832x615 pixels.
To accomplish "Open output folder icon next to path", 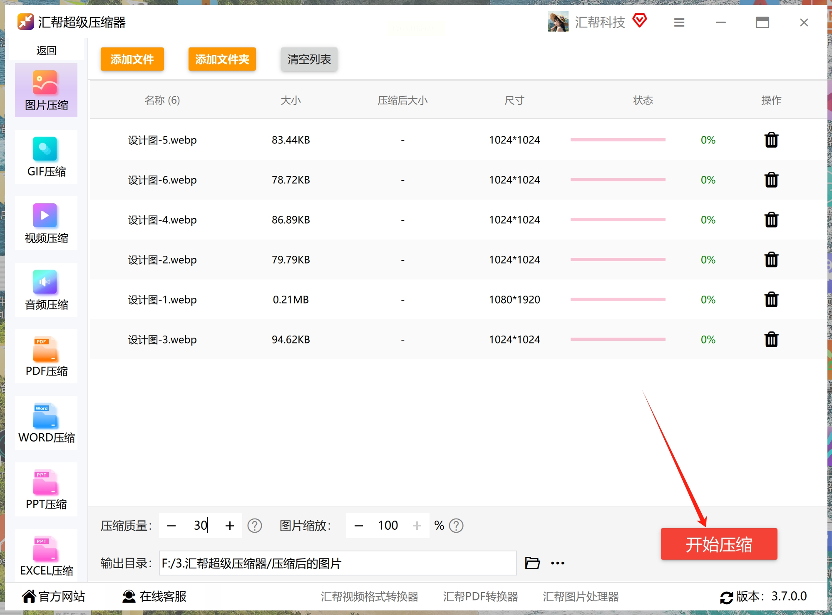I will tap(532, 563).
